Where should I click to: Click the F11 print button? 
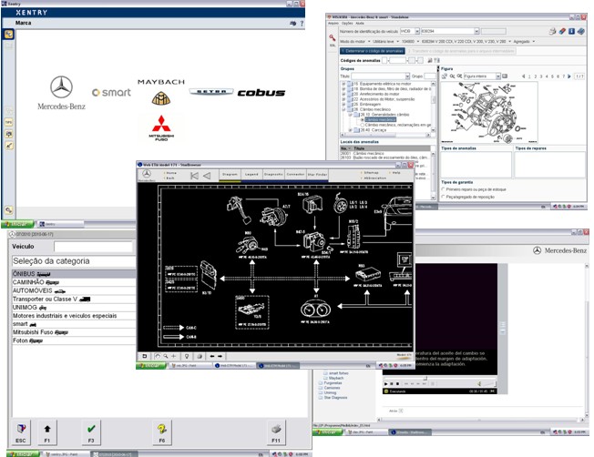tap(276, 432)
